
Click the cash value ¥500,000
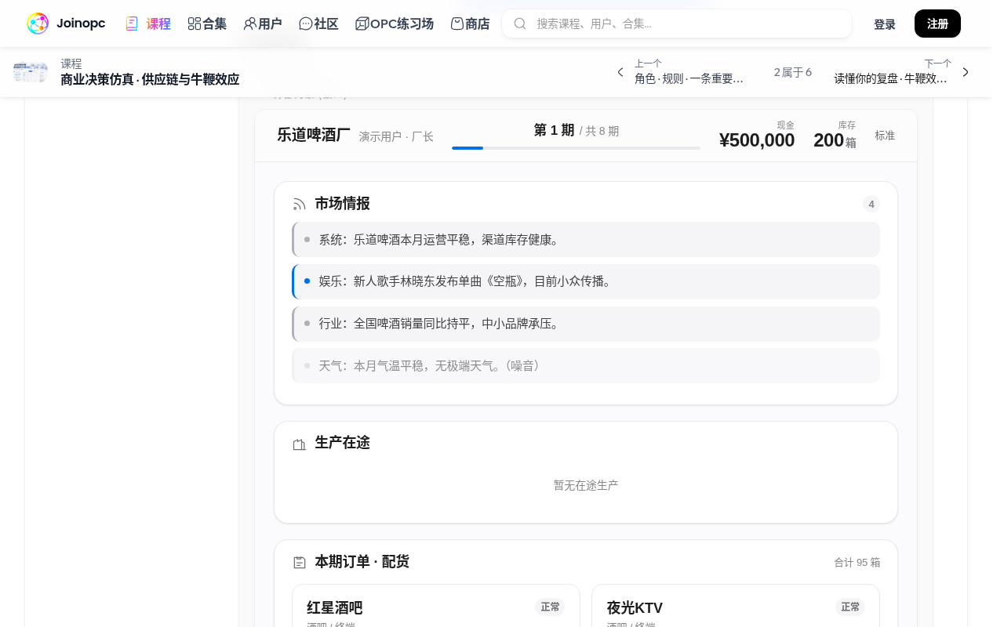(757, 140)
